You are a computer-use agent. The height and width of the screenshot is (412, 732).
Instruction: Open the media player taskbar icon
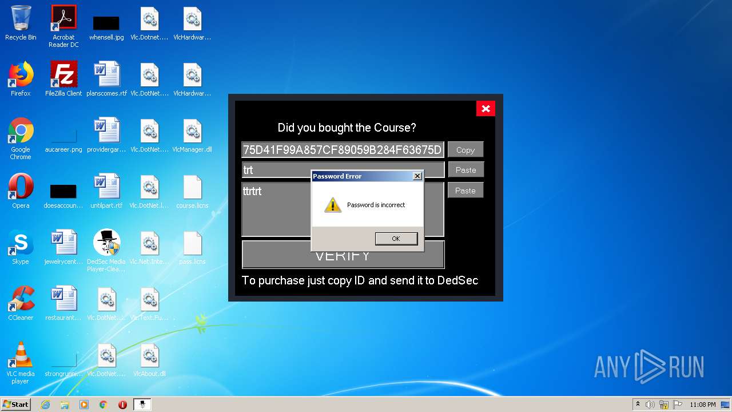84,405
